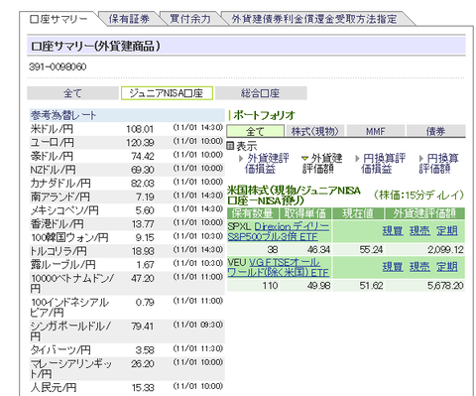This screenshot has width=476, height=396.
Task: Click the 55.24 current price value
Action: point(371,249)
